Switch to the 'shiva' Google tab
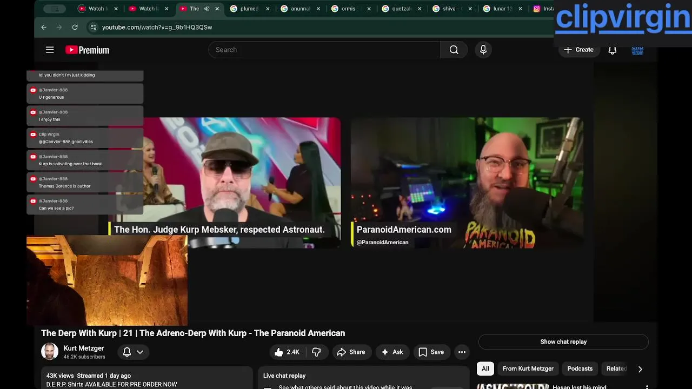 pos(451,9)
